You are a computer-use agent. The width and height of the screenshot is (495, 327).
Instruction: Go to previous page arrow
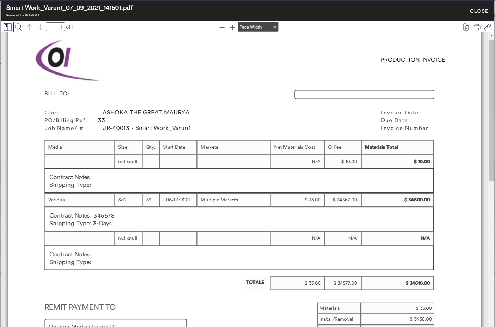(x=30, y=27)
